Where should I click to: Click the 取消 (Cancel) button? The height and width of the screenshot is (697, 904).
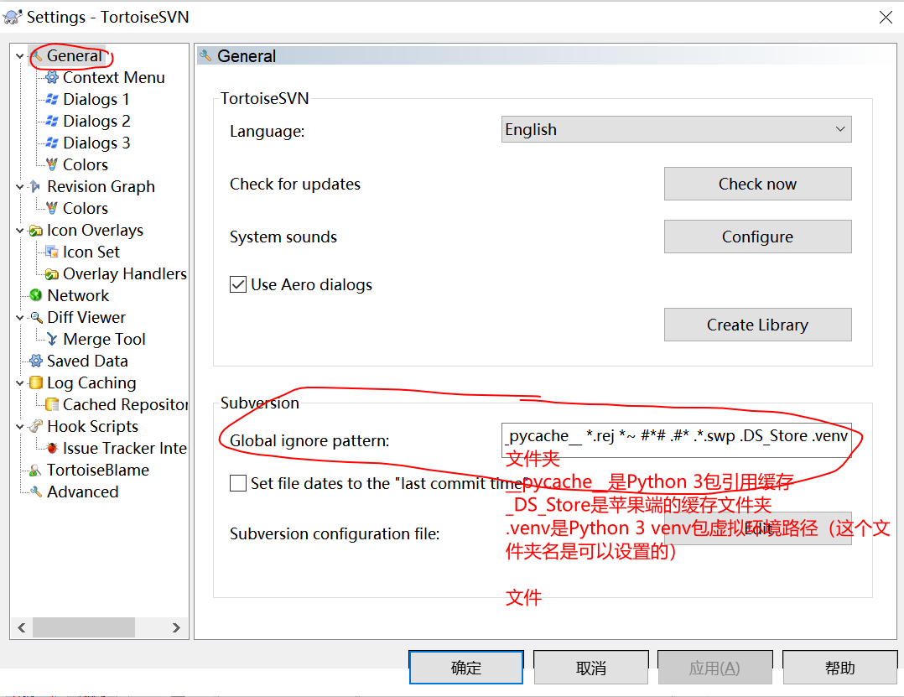point(591,668)
